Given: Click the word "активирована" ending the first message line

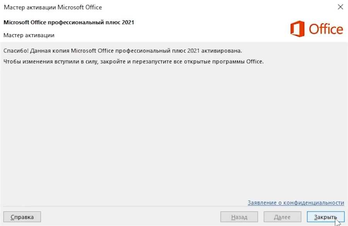Looking at the screenshot, I should click(224, 51).
